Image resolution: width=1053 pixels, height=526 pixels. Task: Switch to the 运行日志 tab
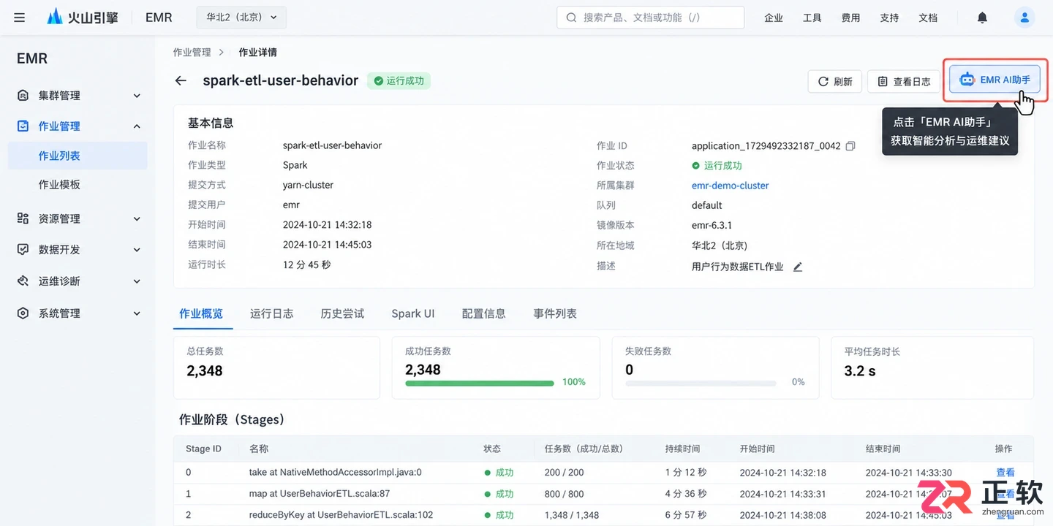coord(271,313)
